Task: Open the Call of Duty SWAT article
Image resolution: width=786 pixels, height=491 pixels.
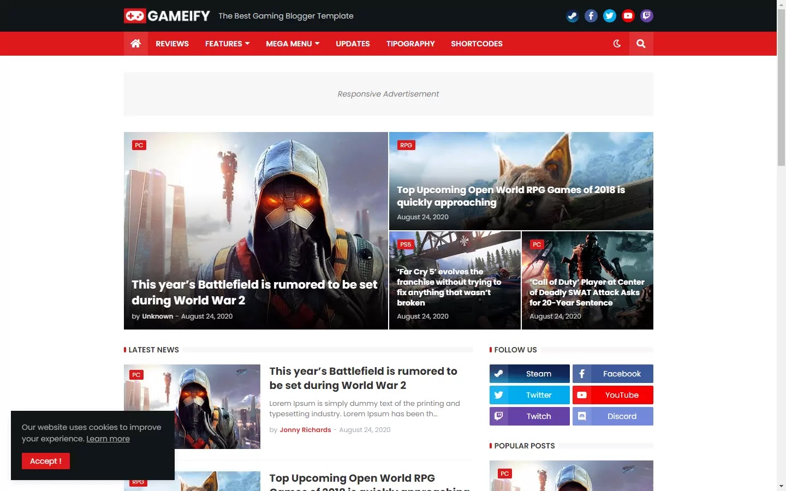Action: [587, 292]
